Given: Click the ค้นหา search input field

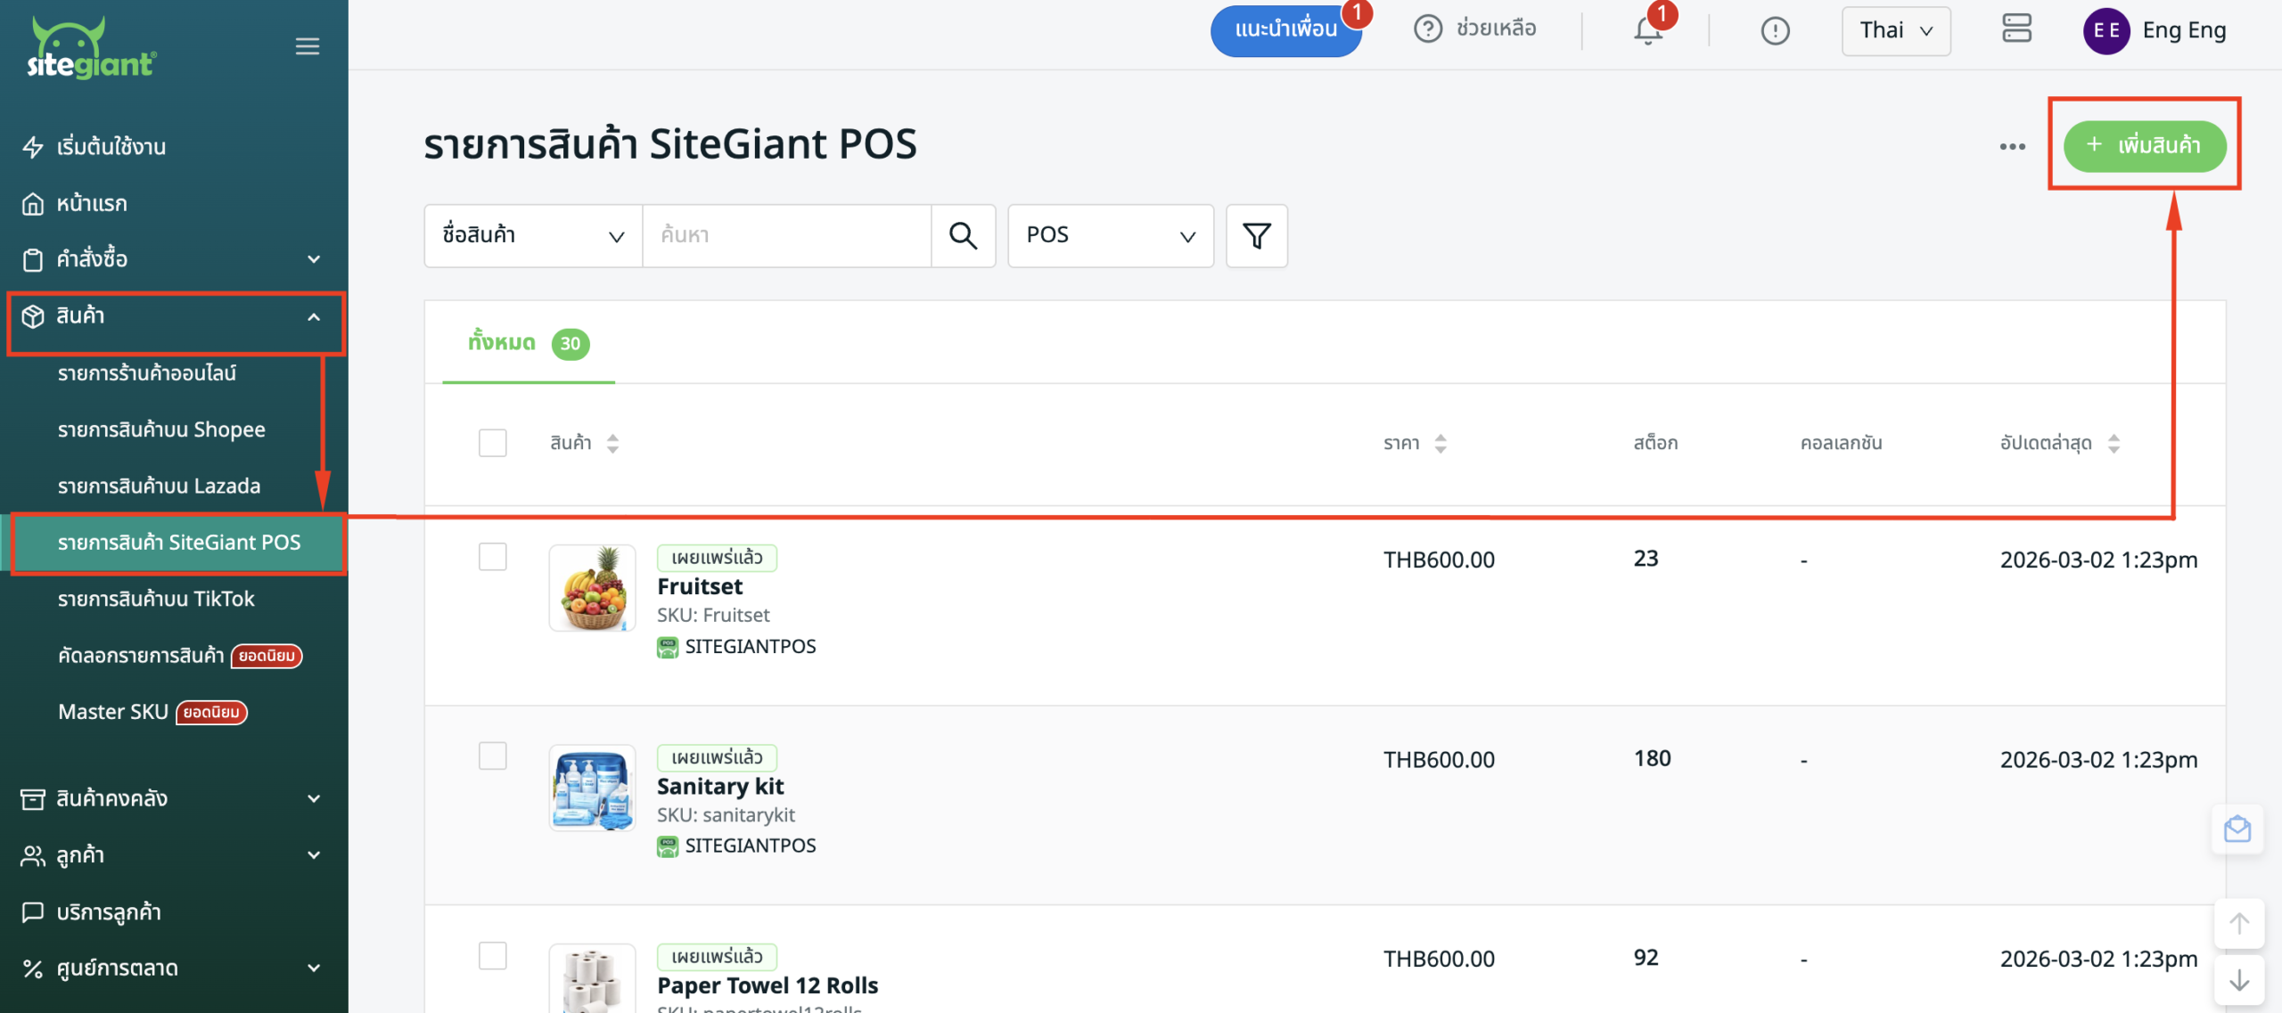Looking at the screenshot, I should point(786,236).
